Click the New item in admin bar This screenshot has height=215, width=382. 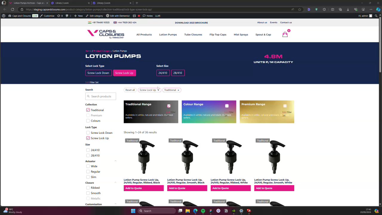(78, 16)
